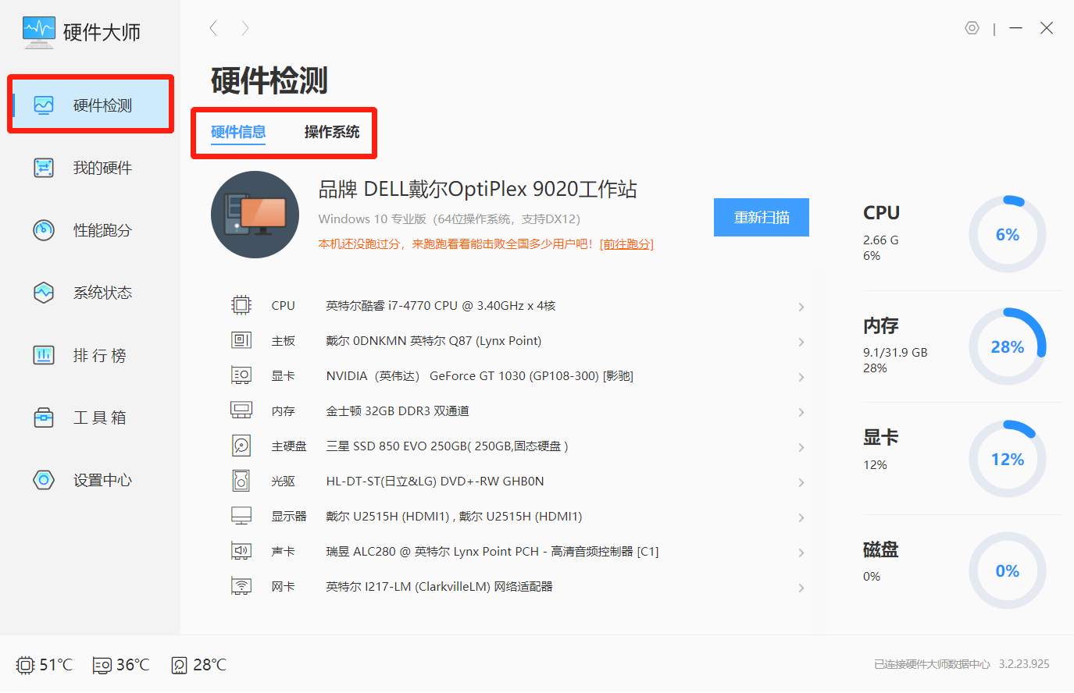Click the 性能跑分 gauge icon
This screenshot has width=1074, height=693.
click(44, 230)
